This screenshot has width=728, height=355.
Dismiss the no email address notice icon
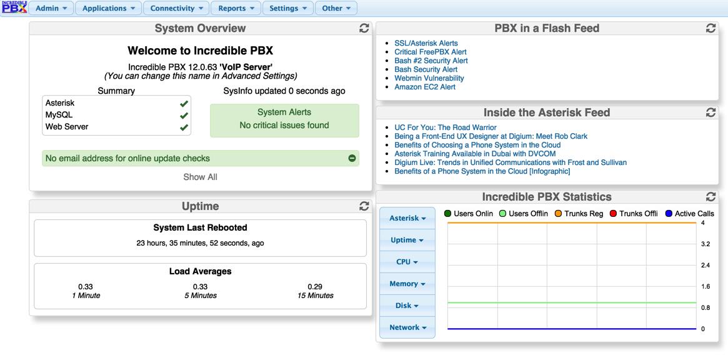[352, 159]
